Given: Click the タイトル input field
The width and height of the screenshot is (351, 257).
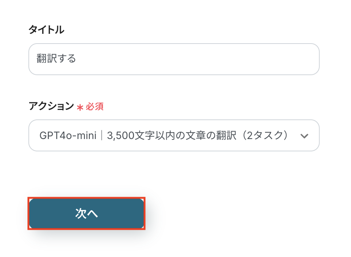Looking at the screenshot, I should pyautogui.click(x=174, y=59).
